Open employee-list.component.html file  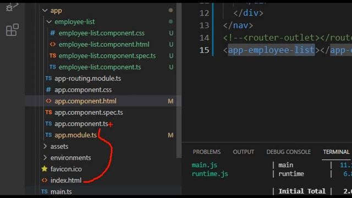pos(104,45)
